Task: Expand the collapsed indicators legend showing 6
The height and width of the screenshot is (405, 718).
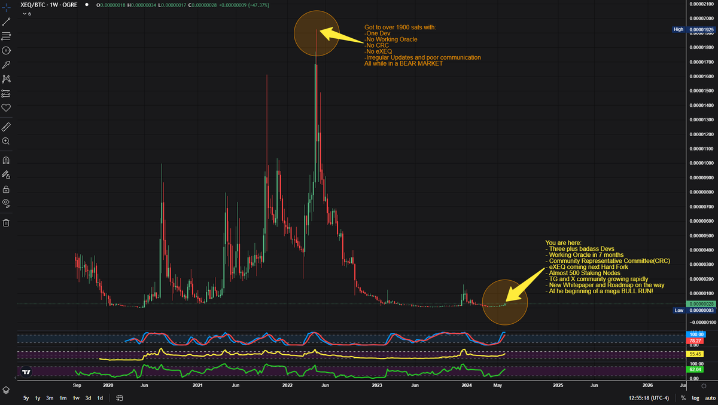Action: point(26,13)
